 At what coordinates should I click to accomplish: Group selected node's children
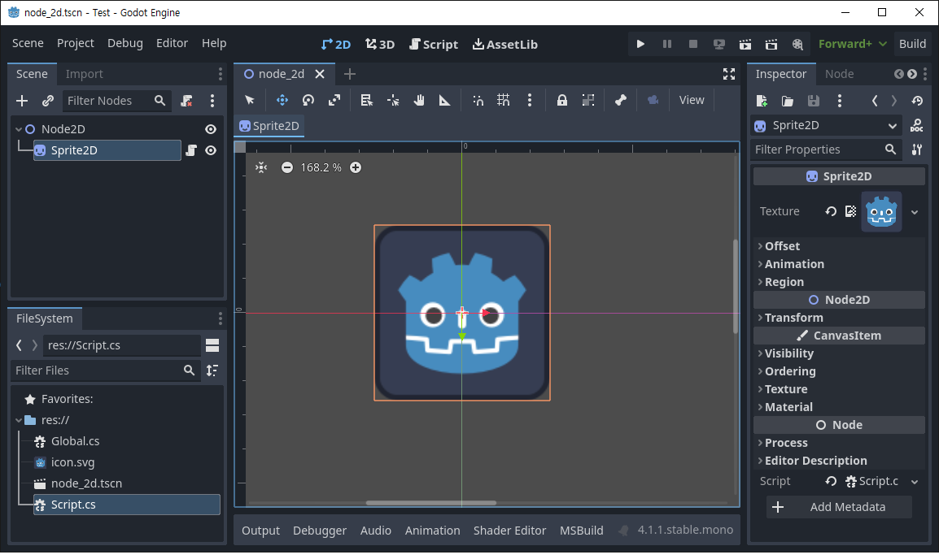point(588,101)
